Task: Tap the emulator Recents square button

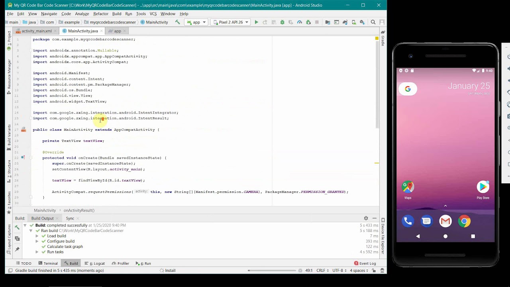Action: [473, 236]
